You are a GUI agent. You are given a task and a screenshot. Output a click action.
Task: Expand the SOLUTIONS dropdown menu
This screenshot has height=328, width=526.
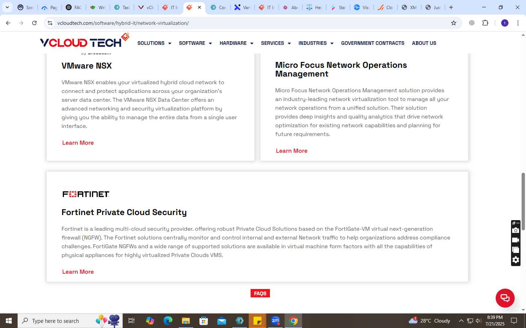click(154, 43)
